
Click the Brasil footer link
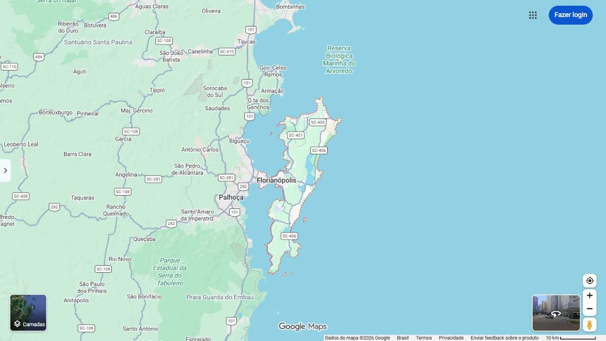tap(403, 338)
